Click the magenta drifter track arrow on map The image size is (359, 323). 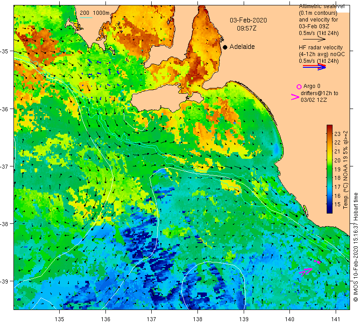pyautogui.click(x=306, y=272)
